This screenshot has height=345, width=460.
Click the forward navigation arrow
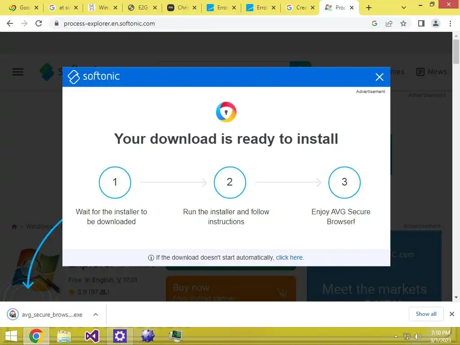coord(24,23)
